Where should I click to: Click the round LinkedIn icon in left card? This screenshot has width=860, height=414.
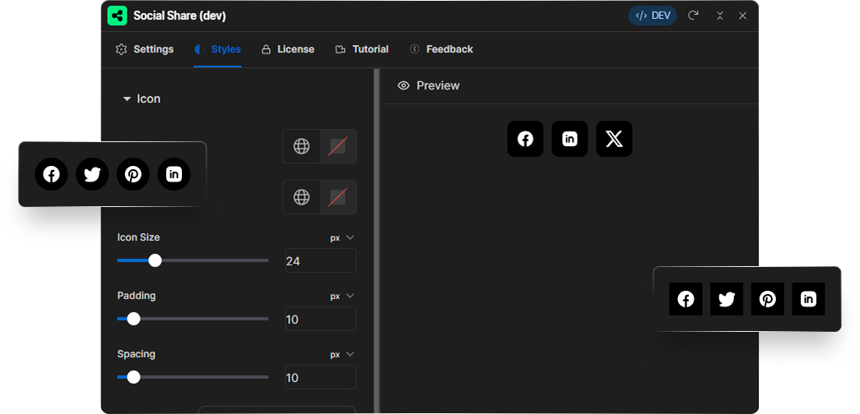click(x=174, y=175)
